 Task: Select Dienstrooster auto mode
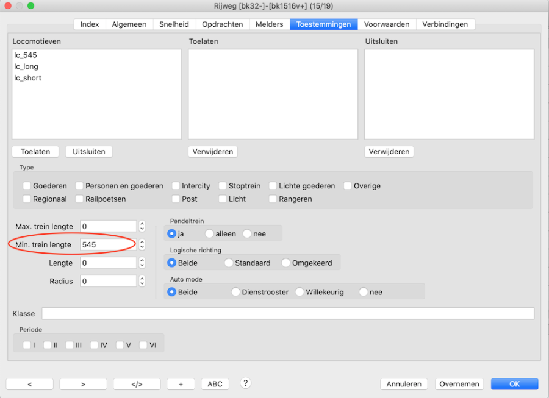(235, 292)
